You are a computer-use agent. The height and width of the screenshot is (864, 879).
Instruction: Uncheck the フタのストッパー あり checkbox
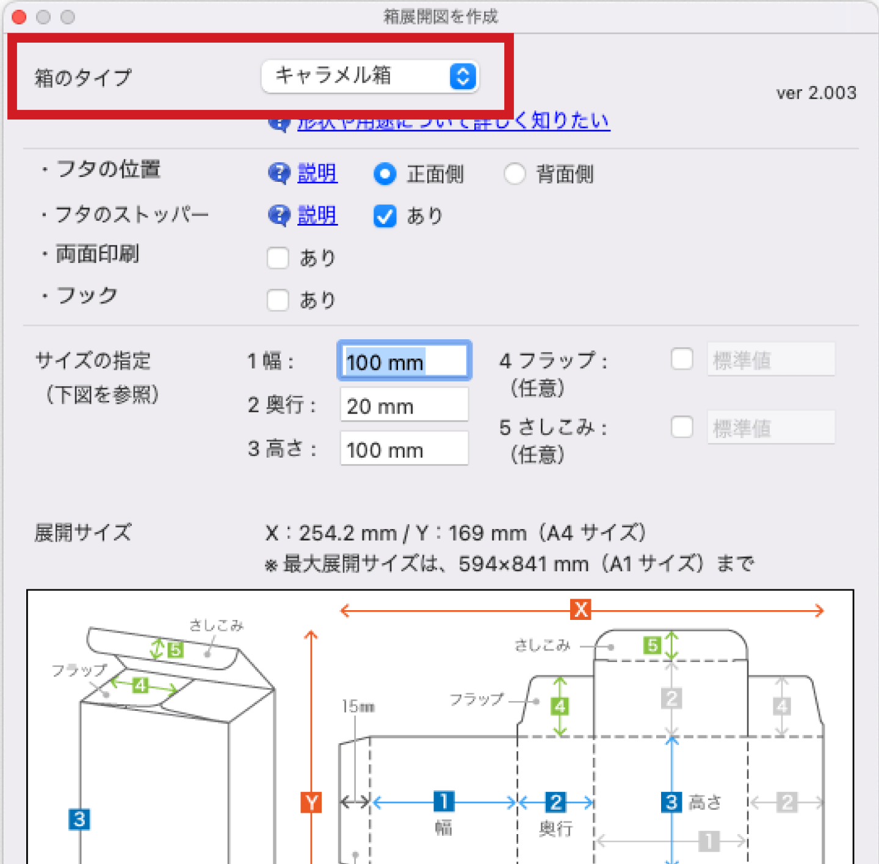(x=385, y=216)
